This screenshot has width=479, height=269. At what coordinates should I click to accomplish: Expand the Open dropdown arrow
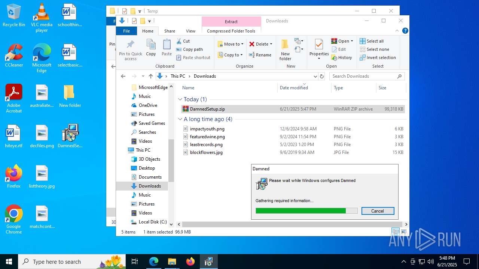352,41
